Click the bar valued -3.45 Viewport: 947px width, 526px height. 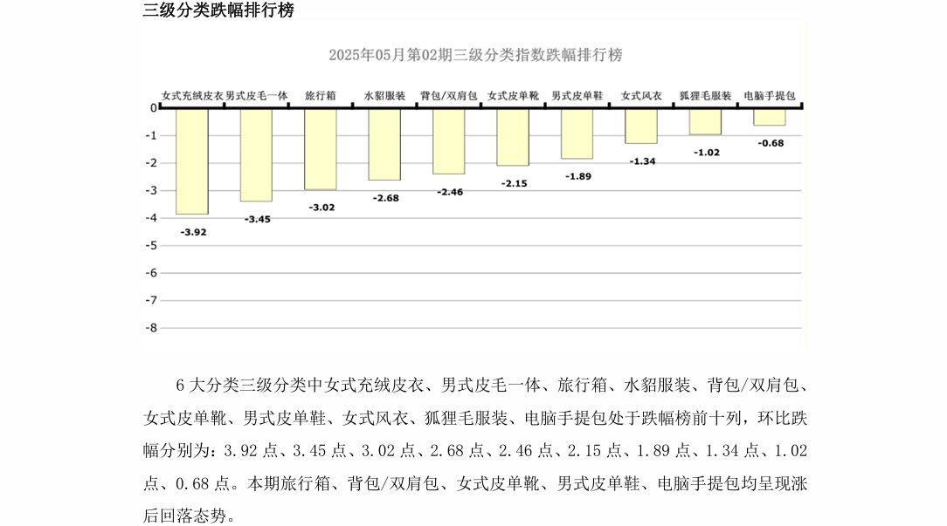256,155
